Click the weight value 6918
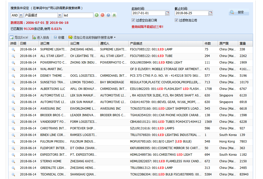This screenshot has width=263, height=179. (x=243, y=102)
